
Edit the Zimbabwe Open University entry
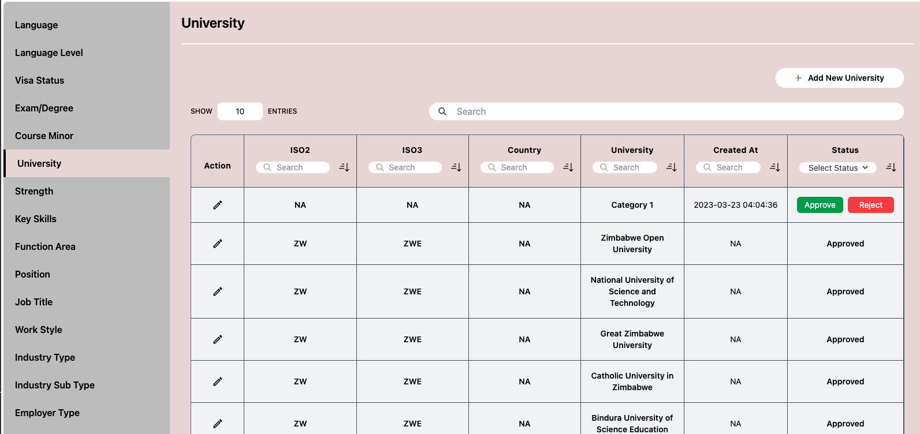pos(218,244)
